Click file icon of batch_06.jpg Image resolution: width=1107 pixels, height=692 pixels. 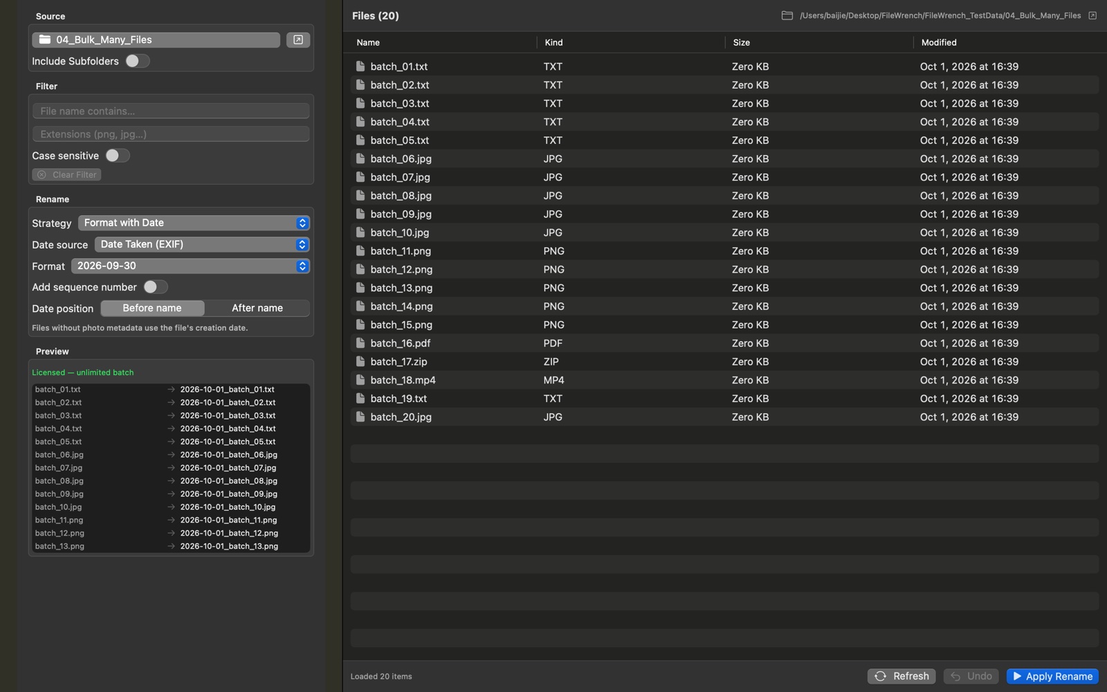click(x=360, y=158)
